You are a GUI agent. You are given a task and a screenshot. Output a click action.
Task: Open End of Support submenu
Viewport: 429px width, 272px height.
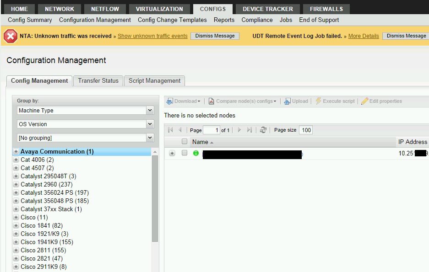tap(319, 20)
